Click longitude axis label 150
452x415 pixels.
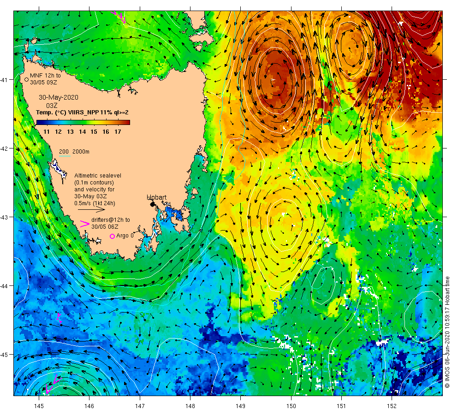pyautogui.click(x=291, y=406)
